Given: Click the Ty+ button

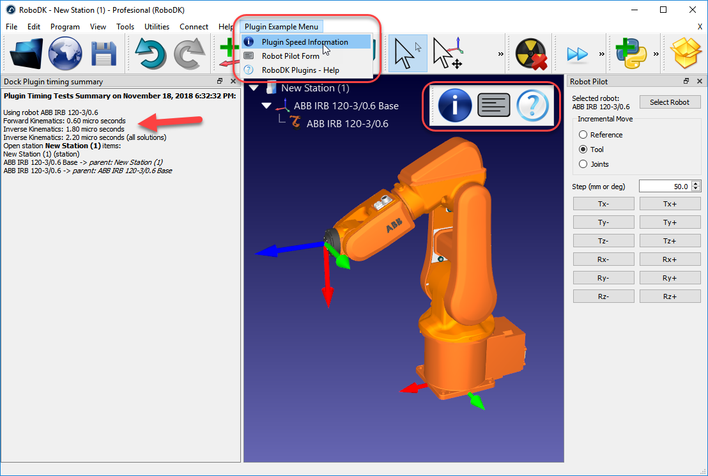Looking at the screenshot, I should (x=670, y=222).
